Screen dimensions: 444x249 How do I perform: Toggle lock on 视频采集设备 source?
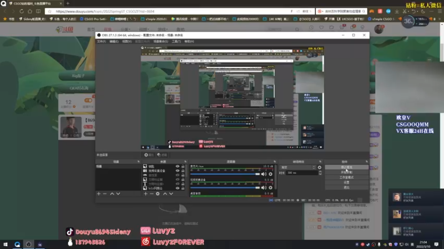click(x=183, y=171)
